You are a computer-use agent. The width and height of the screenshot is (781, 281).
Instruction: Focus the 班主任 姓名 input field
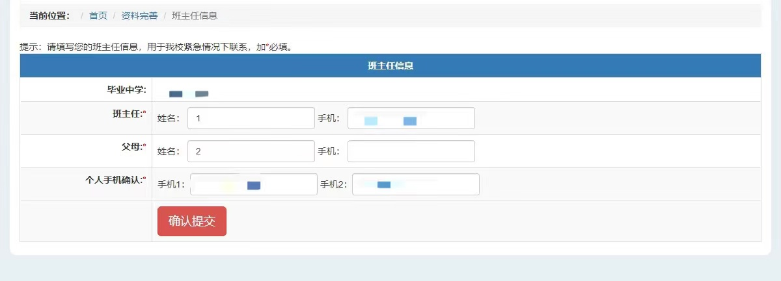[x=251, y=118]
